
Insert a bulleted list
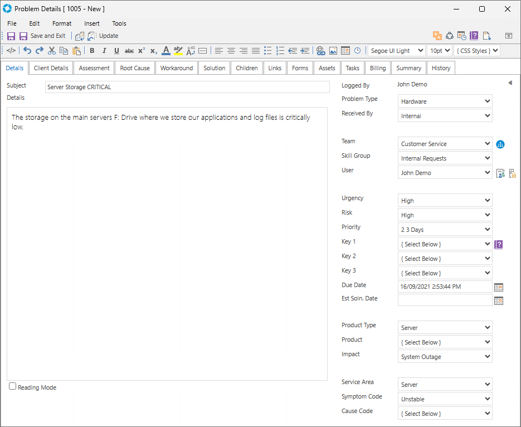267,51
